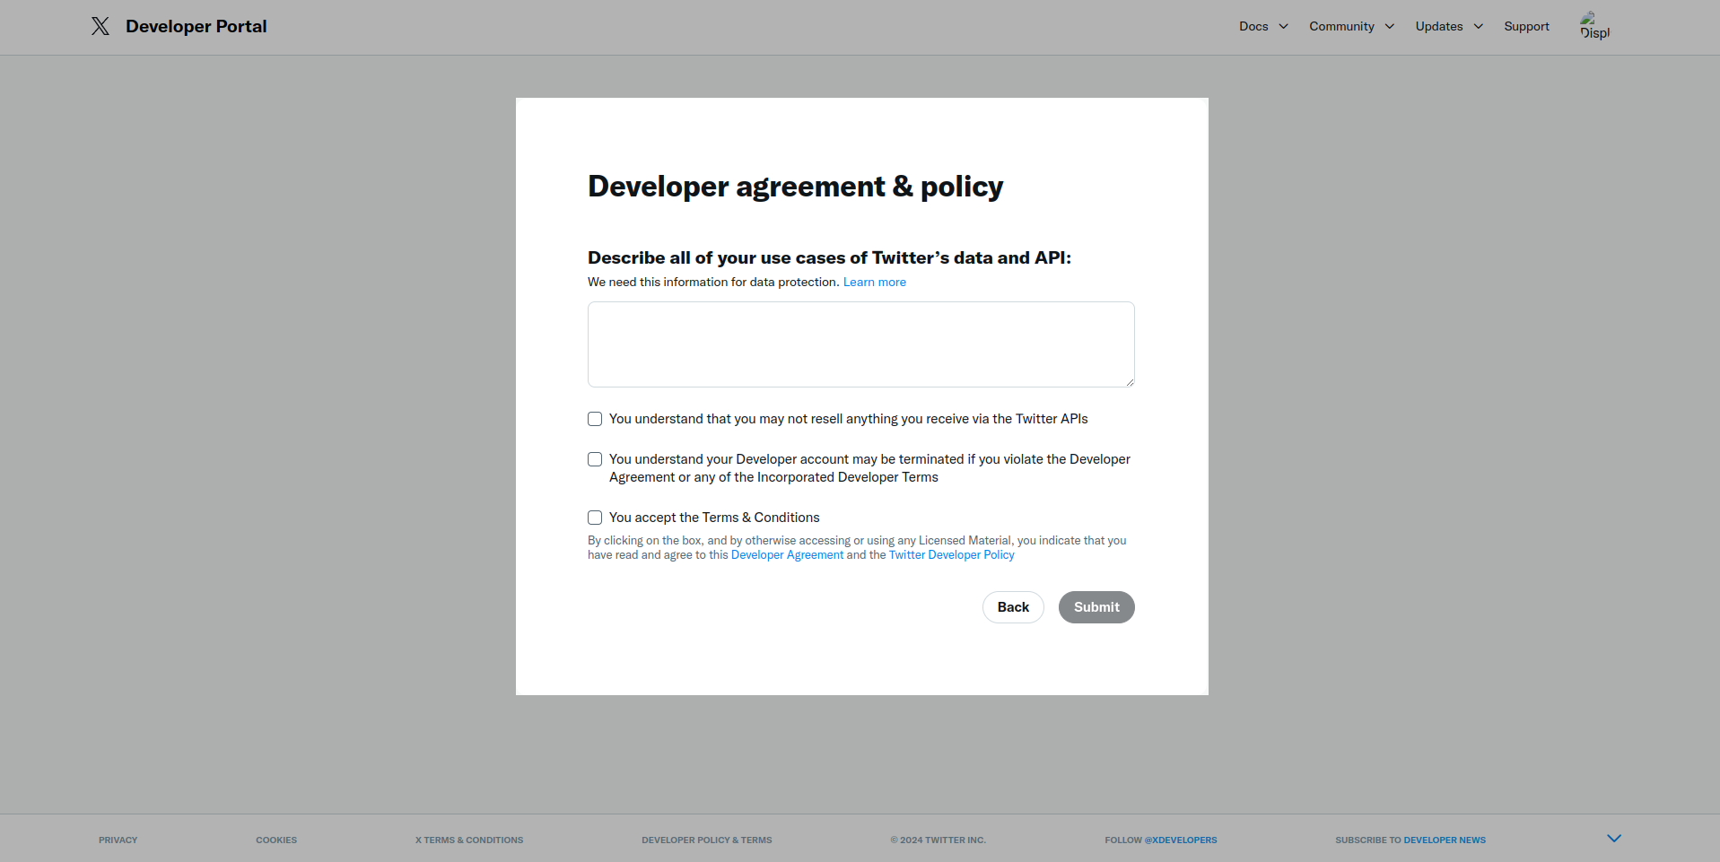Click the Developer agreement & policy heading
This screenshot has height=862, width=1720.
795,187
